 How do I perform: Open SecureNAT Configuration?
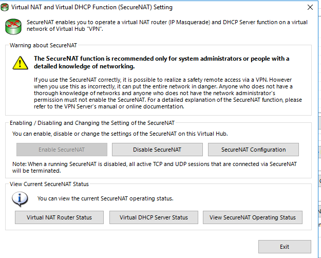[253, 150]
